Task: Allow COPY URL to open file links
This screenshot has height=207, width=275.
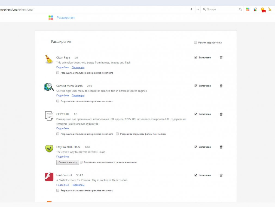Action: (x=117, y=134)
